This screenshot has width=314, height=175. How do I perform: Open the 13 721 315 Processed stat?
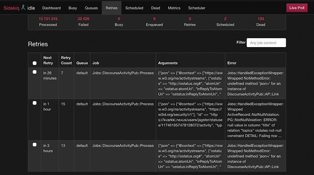(48, 22)
